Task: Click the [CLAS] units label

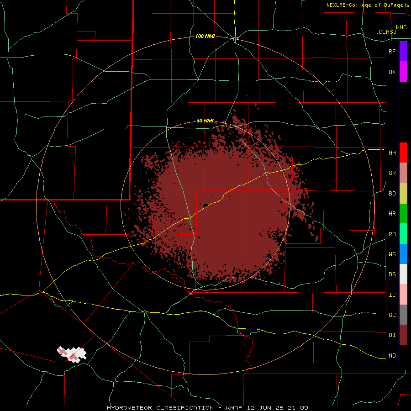Action: pos(386,32)
